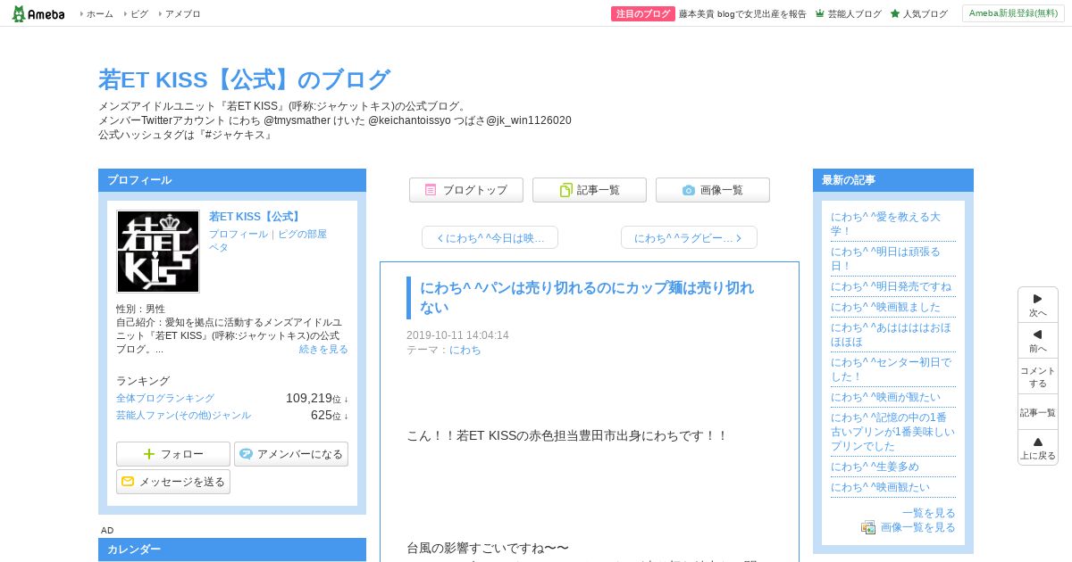
Task: Expand 続きを見る in self introduction
Action: point(323,350)
